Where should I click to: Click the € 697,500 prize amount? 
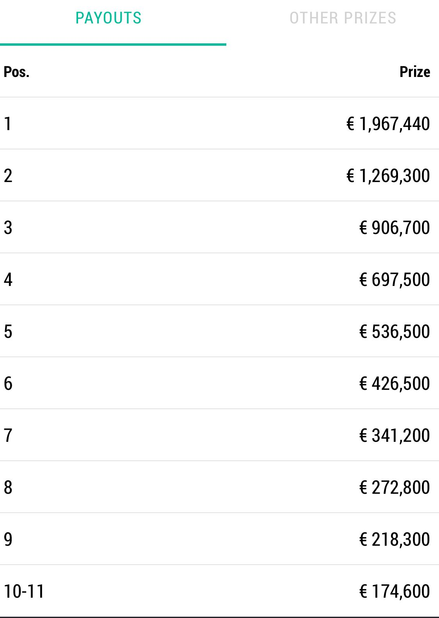[x=395, y=280]
